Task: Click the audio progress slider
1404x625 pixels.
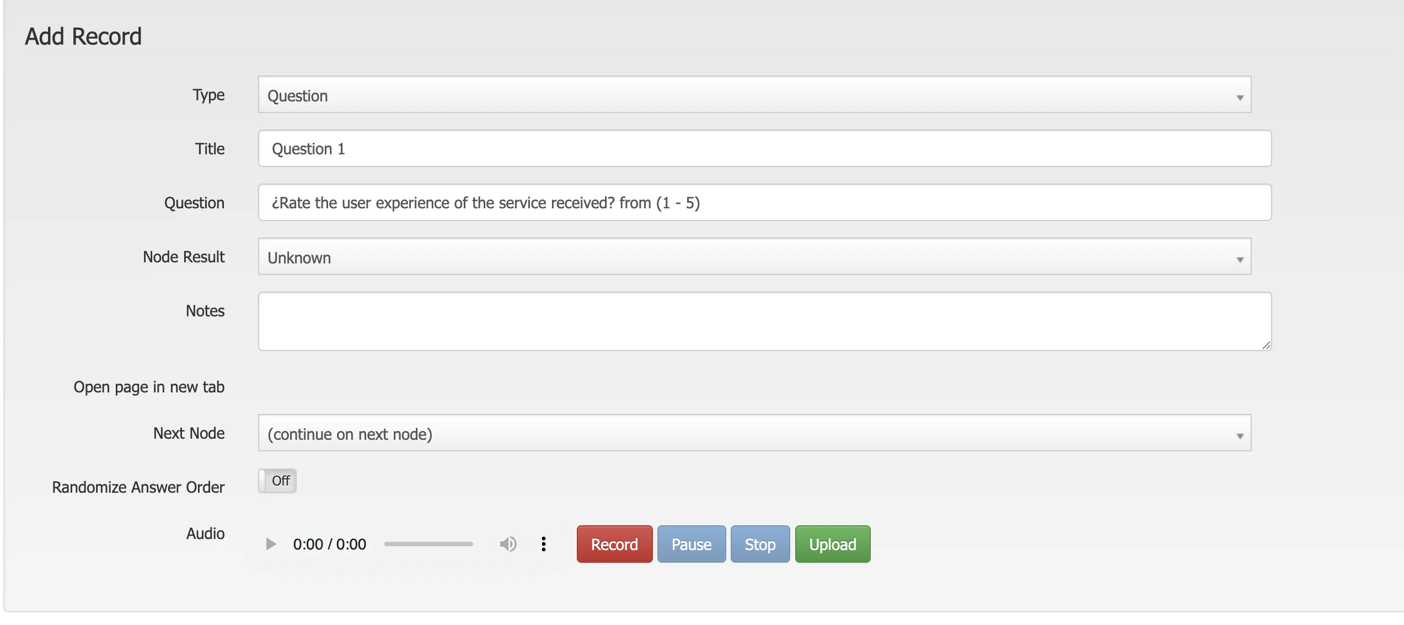Action: (429, 544)
